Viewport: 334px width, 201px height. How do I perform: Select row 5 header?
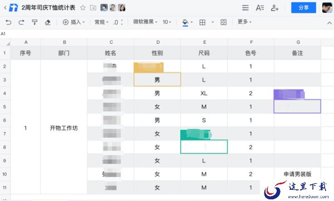click(4, 107)
